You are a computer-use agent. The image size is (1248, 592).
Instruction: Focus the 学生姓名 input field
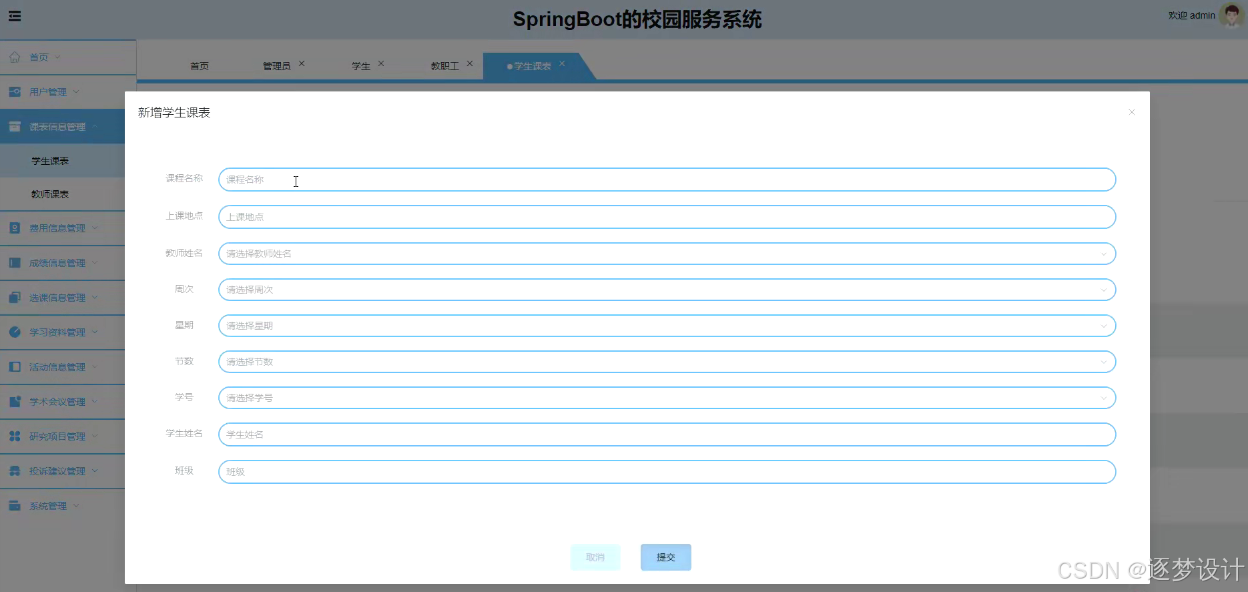click(667, 434)
